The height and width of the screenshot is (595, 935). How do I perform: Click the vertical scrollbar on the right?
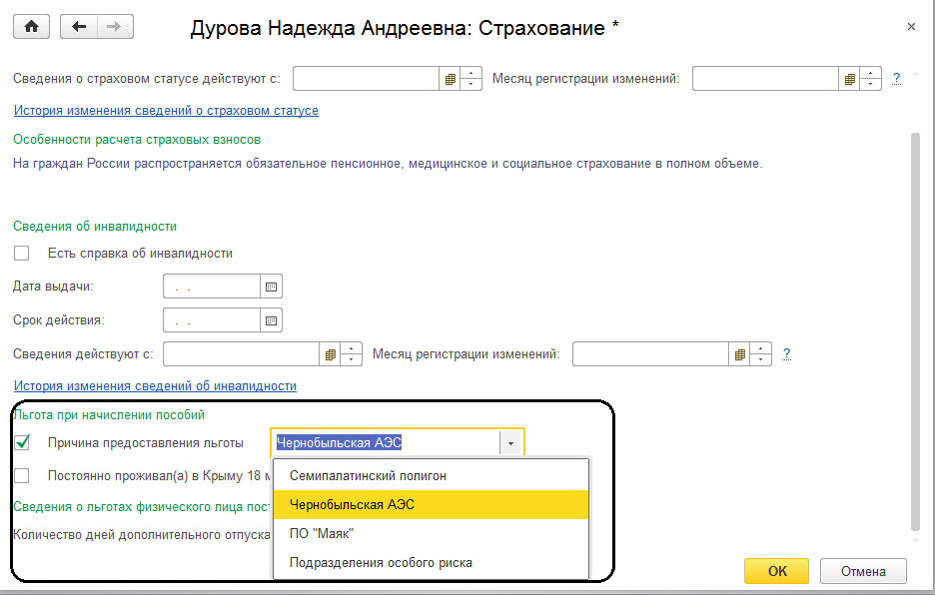915,329
